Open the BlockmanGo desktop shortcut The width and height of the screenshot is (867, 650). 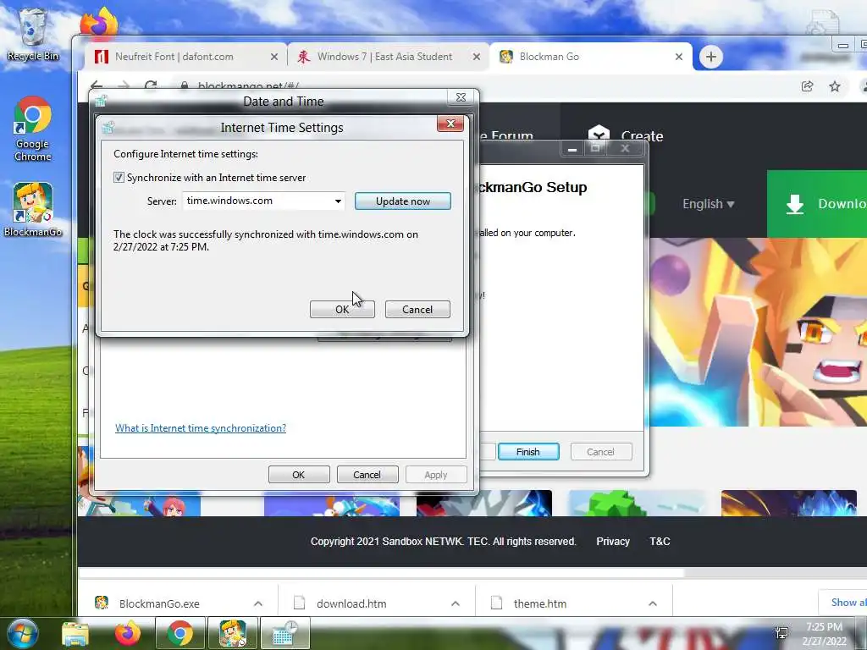[33, 210]
